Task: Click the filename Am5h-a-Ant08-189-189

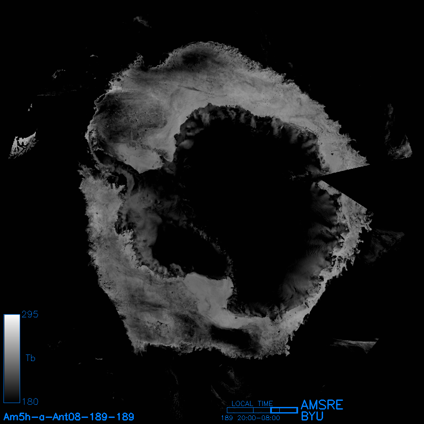Action: point(69,417)
